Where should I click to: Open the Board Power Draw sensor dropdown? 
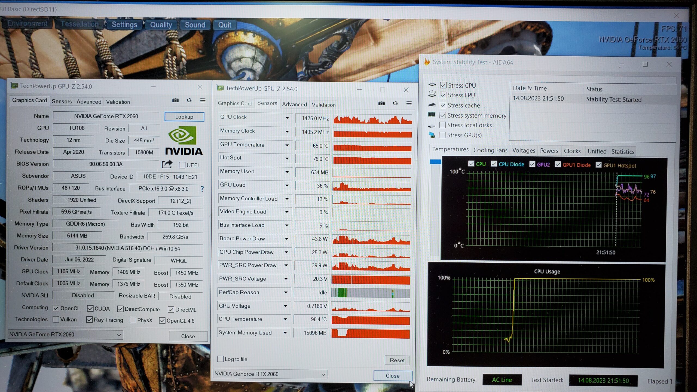[286, 239]
